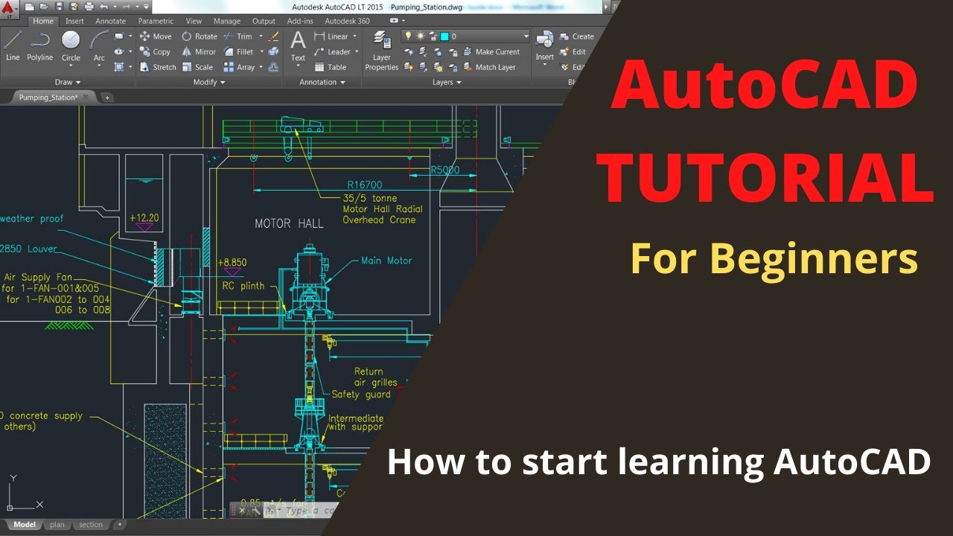Click the Explode icon in Modify panel
Screen dimensions: 953x536
(273, 52)
